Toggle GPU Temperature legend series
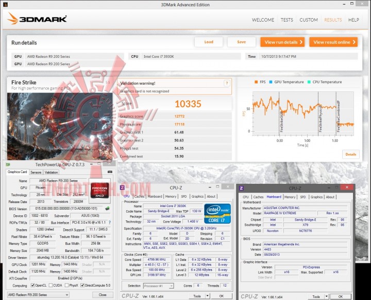371x300 pixels. (x=286, y=82)
